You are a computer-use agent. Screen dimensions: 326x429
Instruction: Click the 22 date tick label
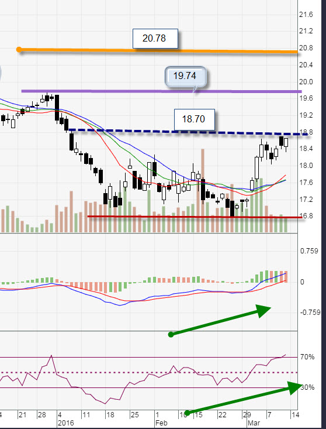point(222,415)
